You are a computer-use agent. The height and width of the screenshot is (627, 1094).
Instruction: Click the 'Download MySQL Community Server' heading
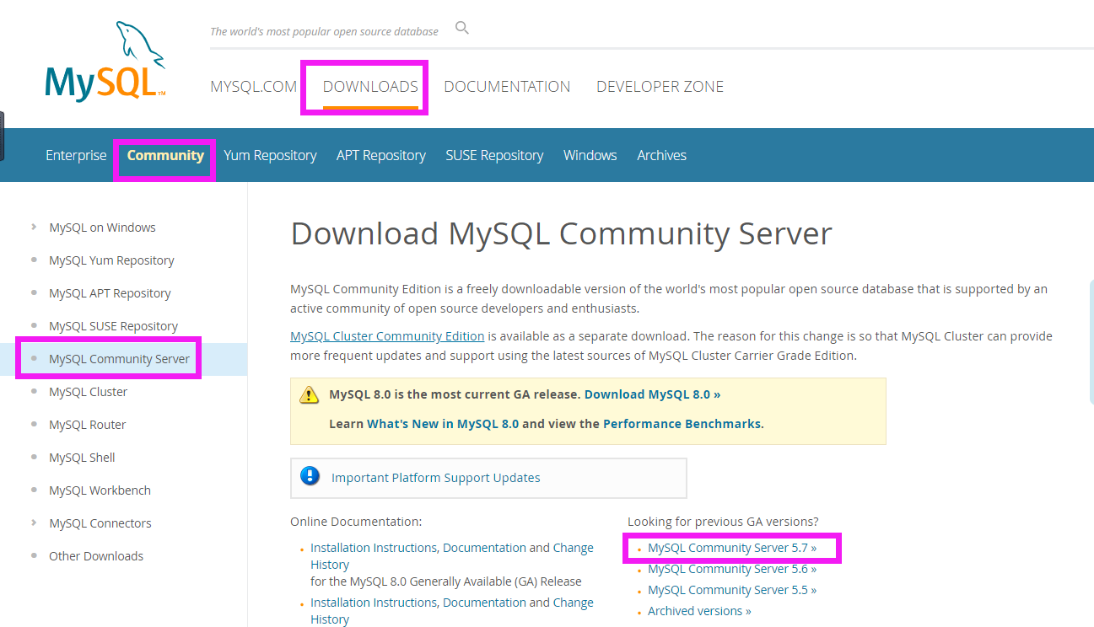point(561,233)
